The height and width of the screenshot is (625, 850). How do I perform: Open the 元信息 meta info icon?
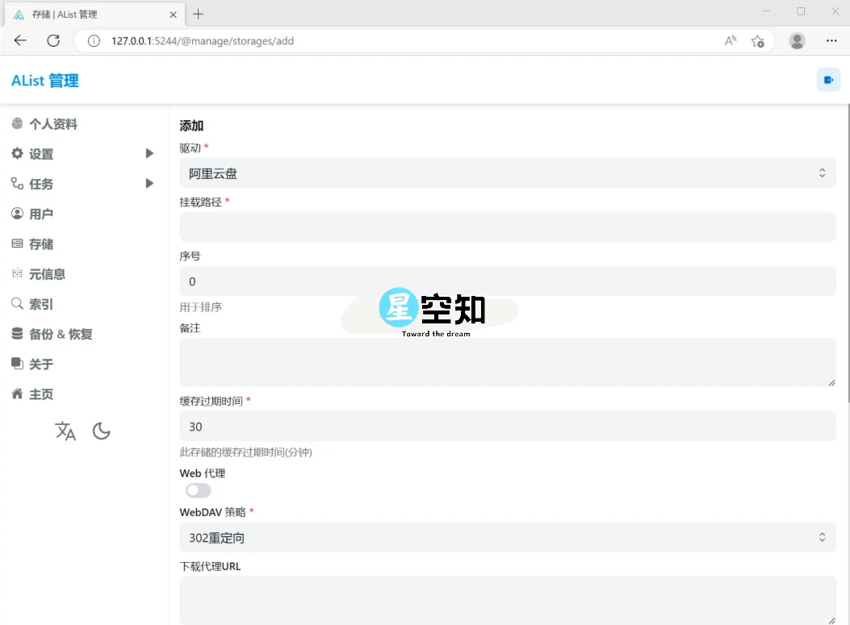point(18,273)
